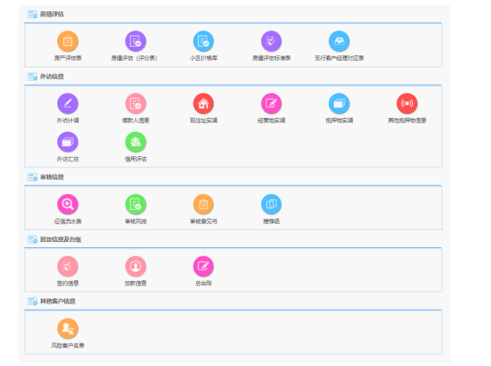This screenshot has width=491, height=366.
Task: Open the green 信用评估 people icon
Action: (135, 142)
